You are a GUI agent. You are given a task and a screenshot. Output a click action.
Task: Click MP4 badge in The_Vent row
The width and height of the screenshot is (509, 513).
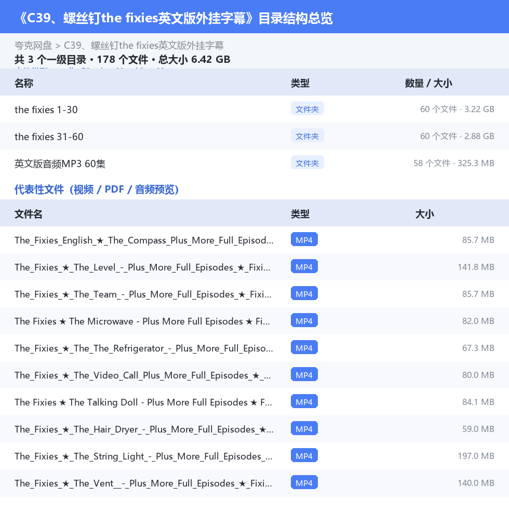304,482
